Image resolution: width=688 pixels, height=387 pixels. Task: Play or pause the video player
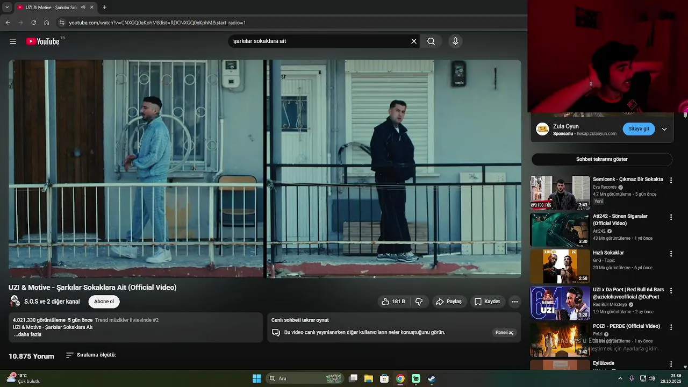(x=265, y=169)
